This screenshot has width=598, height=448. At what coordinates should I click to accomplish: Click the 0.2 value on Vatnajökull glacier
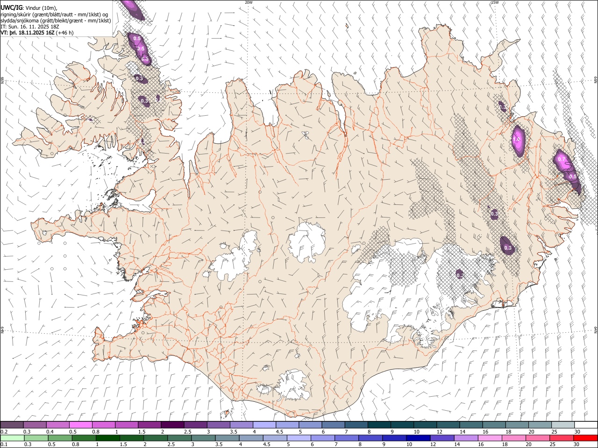[460, 275]
